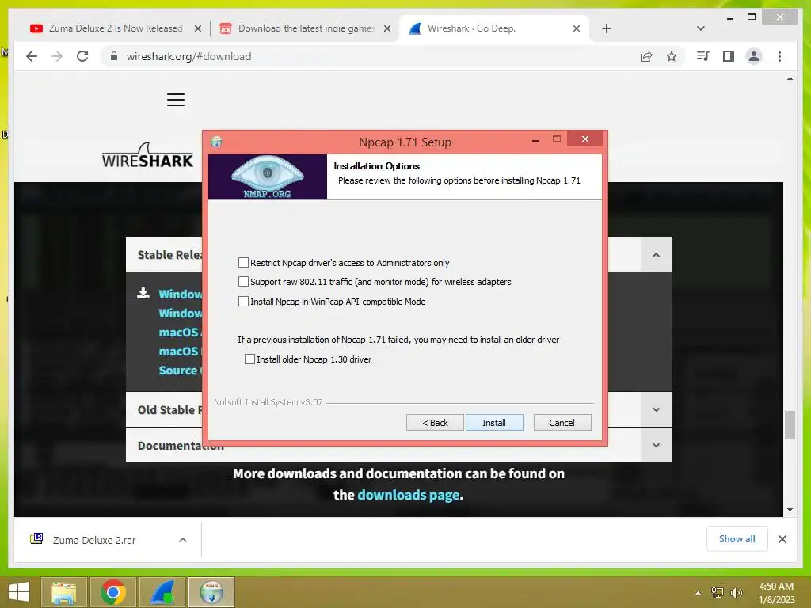Image resolution: width=811 pixels, height=608 pixels.
Task: Close the downloads bar
Action: tap(782, 539)
